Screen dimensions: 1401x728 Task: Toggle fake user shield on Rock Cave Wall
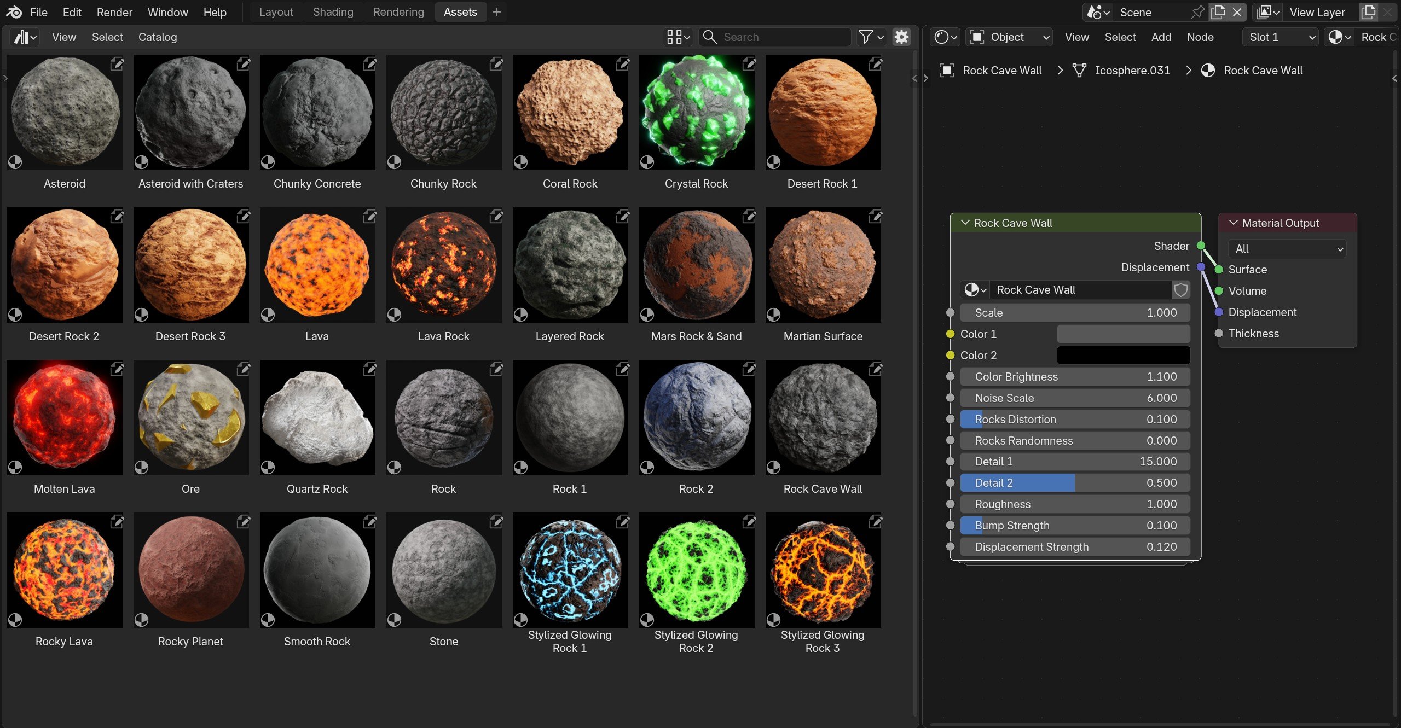point(1180,289)
